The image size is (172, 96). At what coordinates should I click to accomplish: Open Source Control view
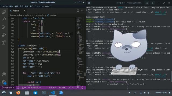pos(4,27)
